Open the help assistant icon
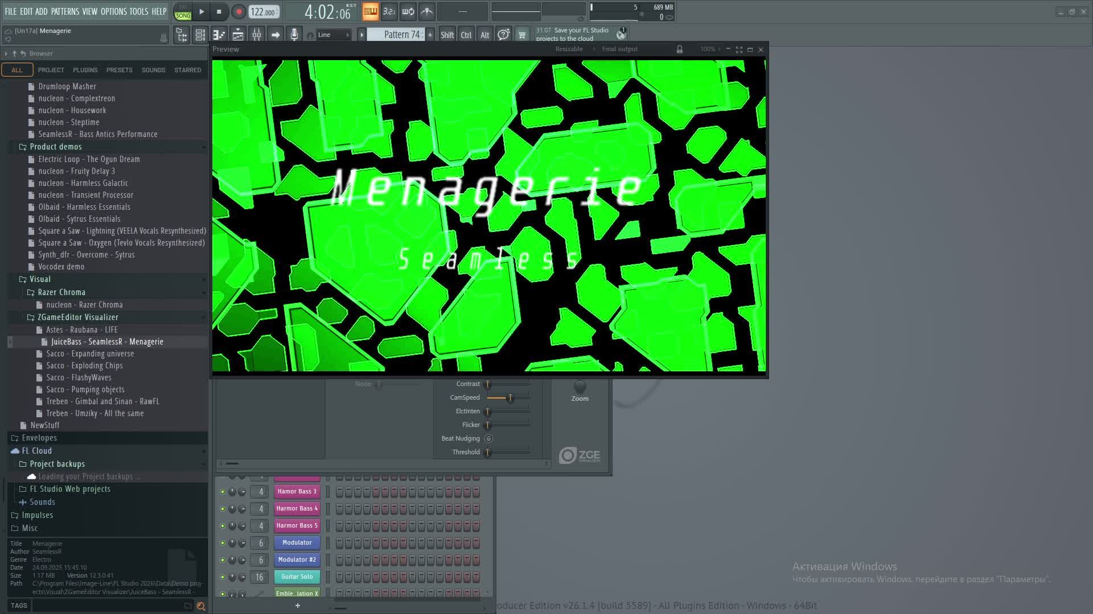 504,35
